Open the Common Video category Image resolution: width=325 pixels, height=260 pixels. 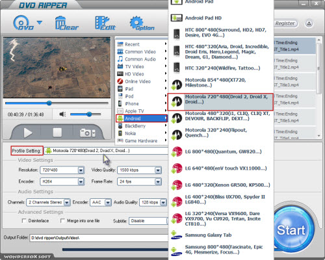coord(142,51)
